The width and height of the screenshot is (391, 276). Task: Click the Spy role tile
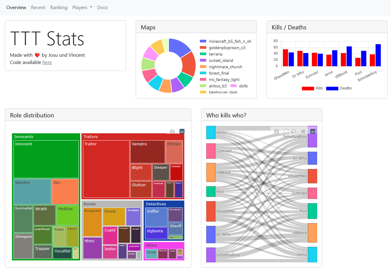[x=65, y=192]
